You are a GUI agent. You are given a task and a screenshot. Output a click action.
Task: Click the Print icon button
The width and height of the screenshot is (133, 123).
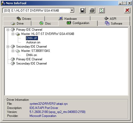[92, 10]
